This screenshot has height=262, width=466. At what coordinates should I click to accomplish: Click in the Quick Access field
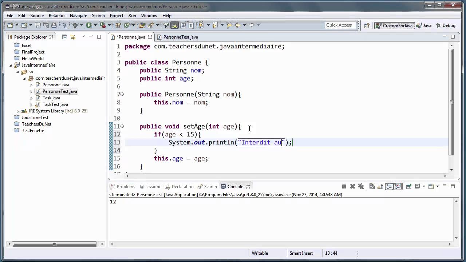click(x=340, y=25)
